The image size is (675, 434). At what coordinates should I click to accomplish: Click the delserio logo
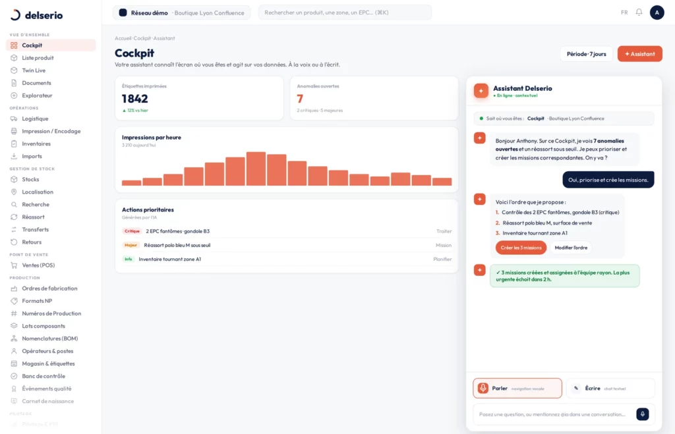(x=37, y=15)
